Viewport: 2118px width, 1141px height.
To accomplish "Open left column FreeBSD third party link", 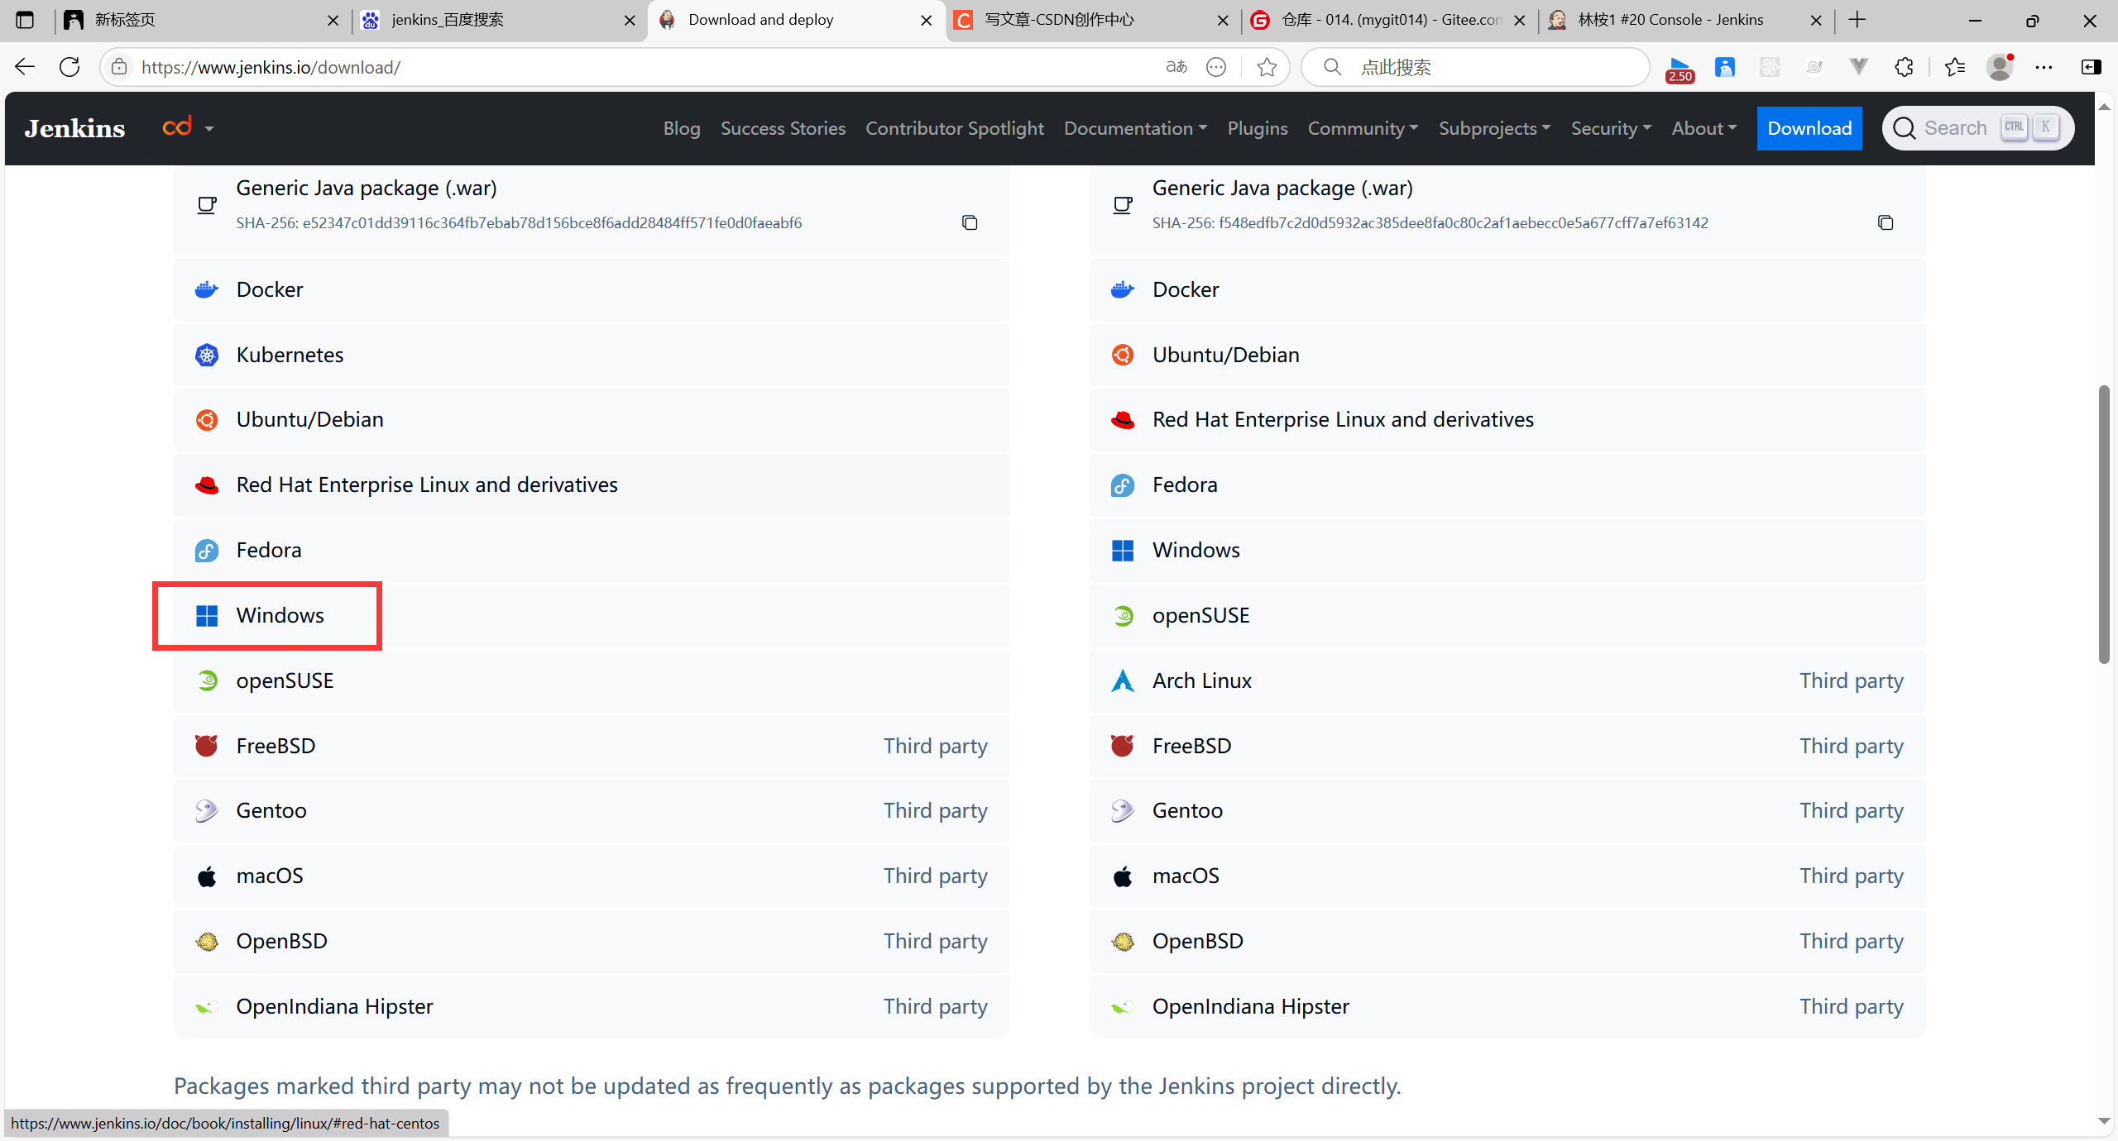I will coord(592,747).
